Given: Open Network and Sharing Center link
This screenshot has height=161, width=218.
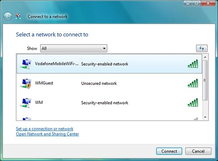Looking at the screenshot, I should (x=48, y=134).
